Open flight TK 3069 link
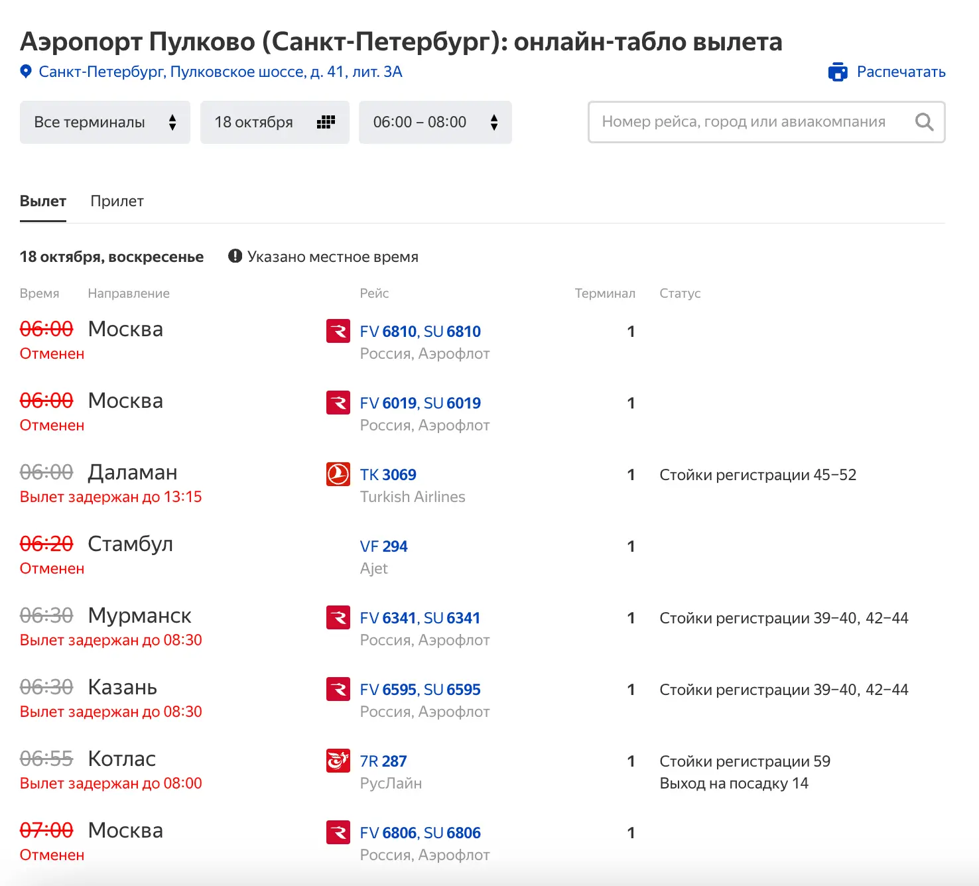 (x=388, y=475)
